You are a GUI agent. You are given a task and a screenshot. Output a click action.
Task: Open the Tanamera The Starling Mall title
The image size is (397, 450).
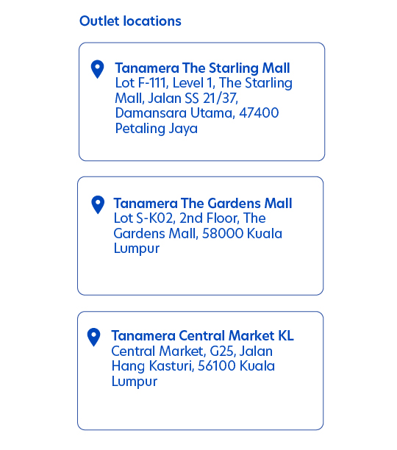point(202,68)
